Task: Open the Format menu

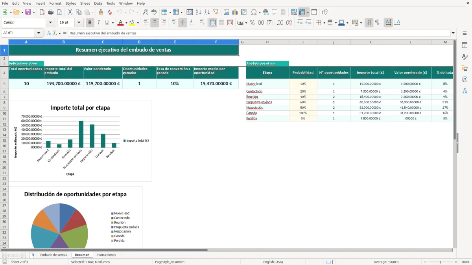Action: tap(55, 3)
